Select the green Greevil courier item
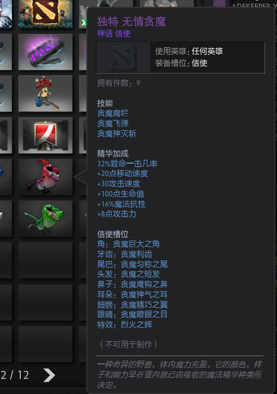Screen dimensions: 277x394 pyautogui.click(x=46, y=219)
